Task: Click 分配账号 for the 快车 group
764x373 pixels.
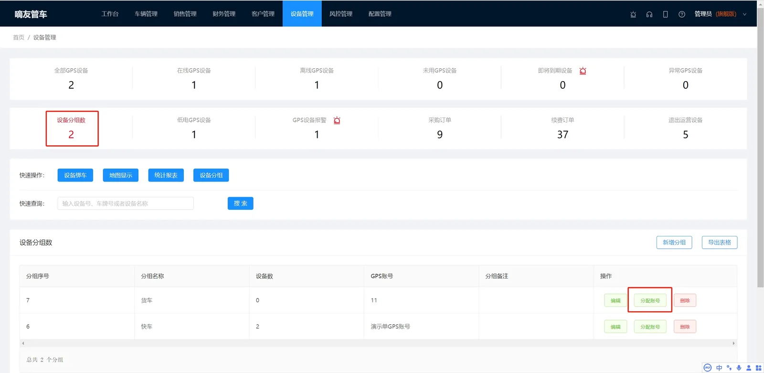Action: pyautogui.click(x=650, y=327)
